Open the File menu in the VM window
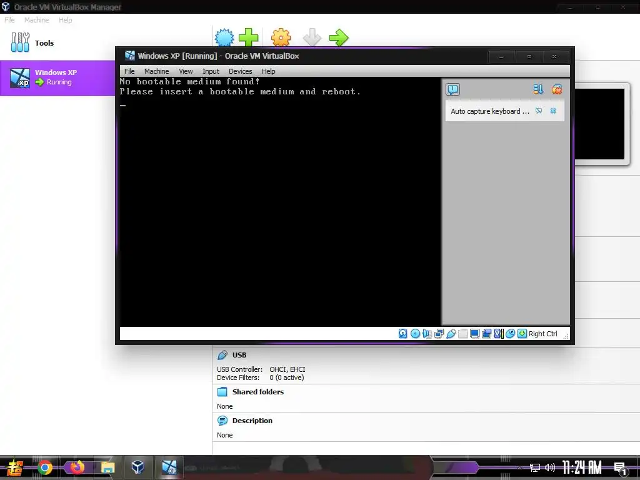This screenshot has height=480, width=640. tap(129, 71)
